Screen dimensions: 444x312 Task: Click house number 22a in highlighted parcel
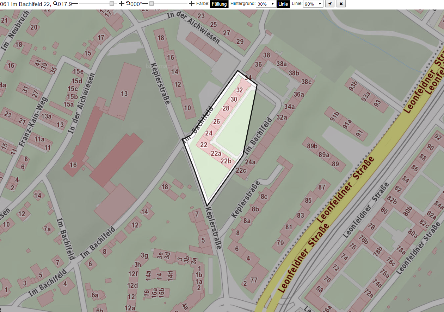(x=216, y=153)
